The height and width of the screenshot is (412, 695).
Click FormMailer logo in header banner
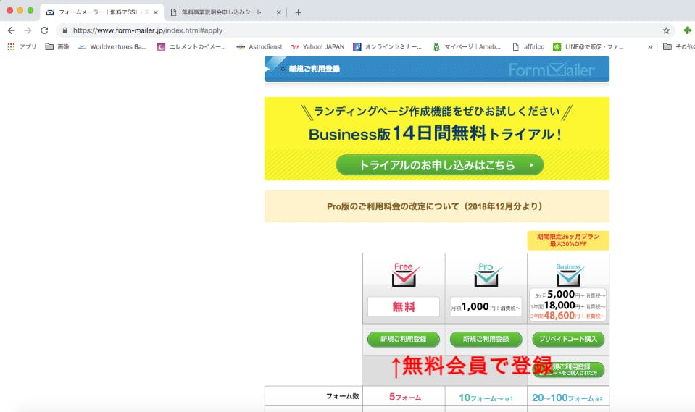(551, 70)
